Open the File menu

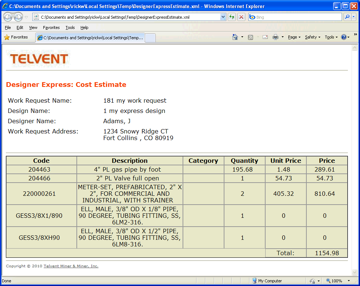(x=8, y=27)
